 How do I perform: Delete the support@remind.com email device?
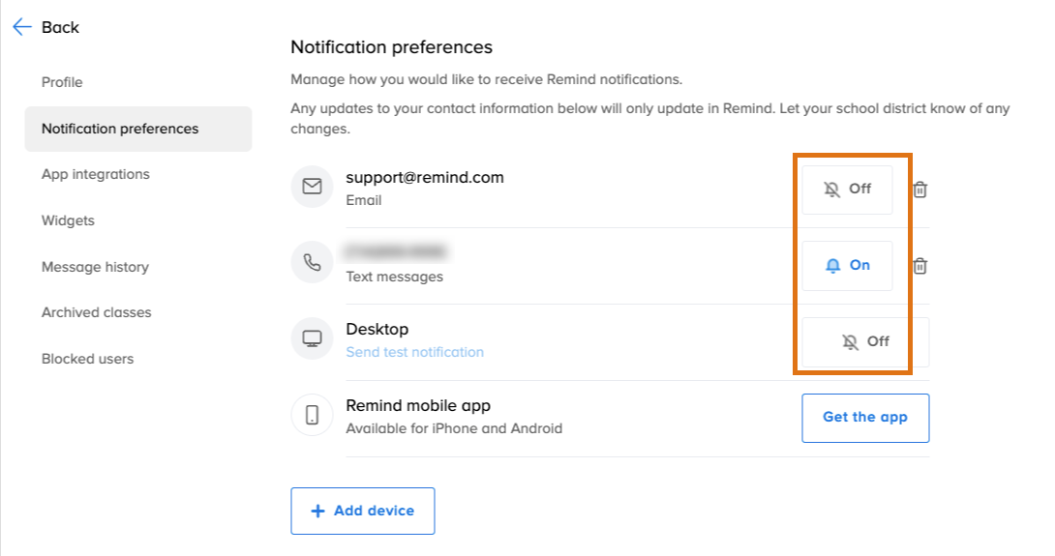920,190
